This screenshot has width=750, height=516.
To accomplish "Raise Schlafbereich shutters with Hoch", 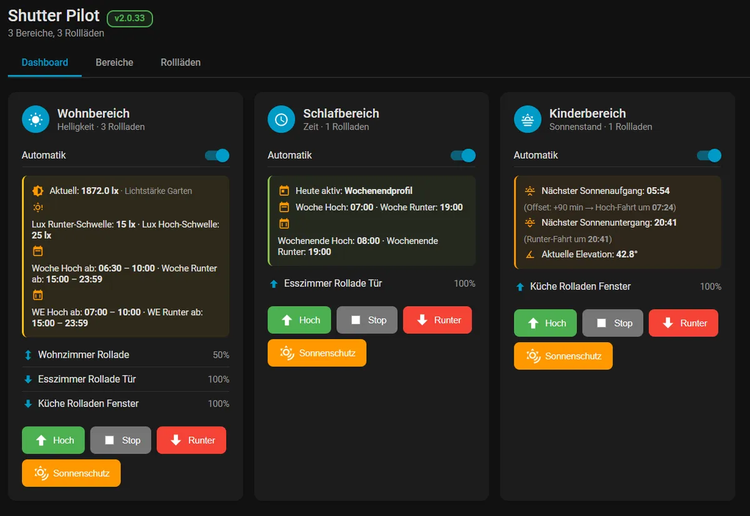I will [299, 320].
